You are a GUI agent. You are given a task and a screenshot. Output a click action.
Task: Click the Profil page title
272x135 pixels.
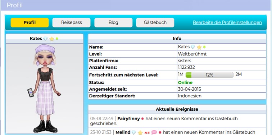(14, 5)
